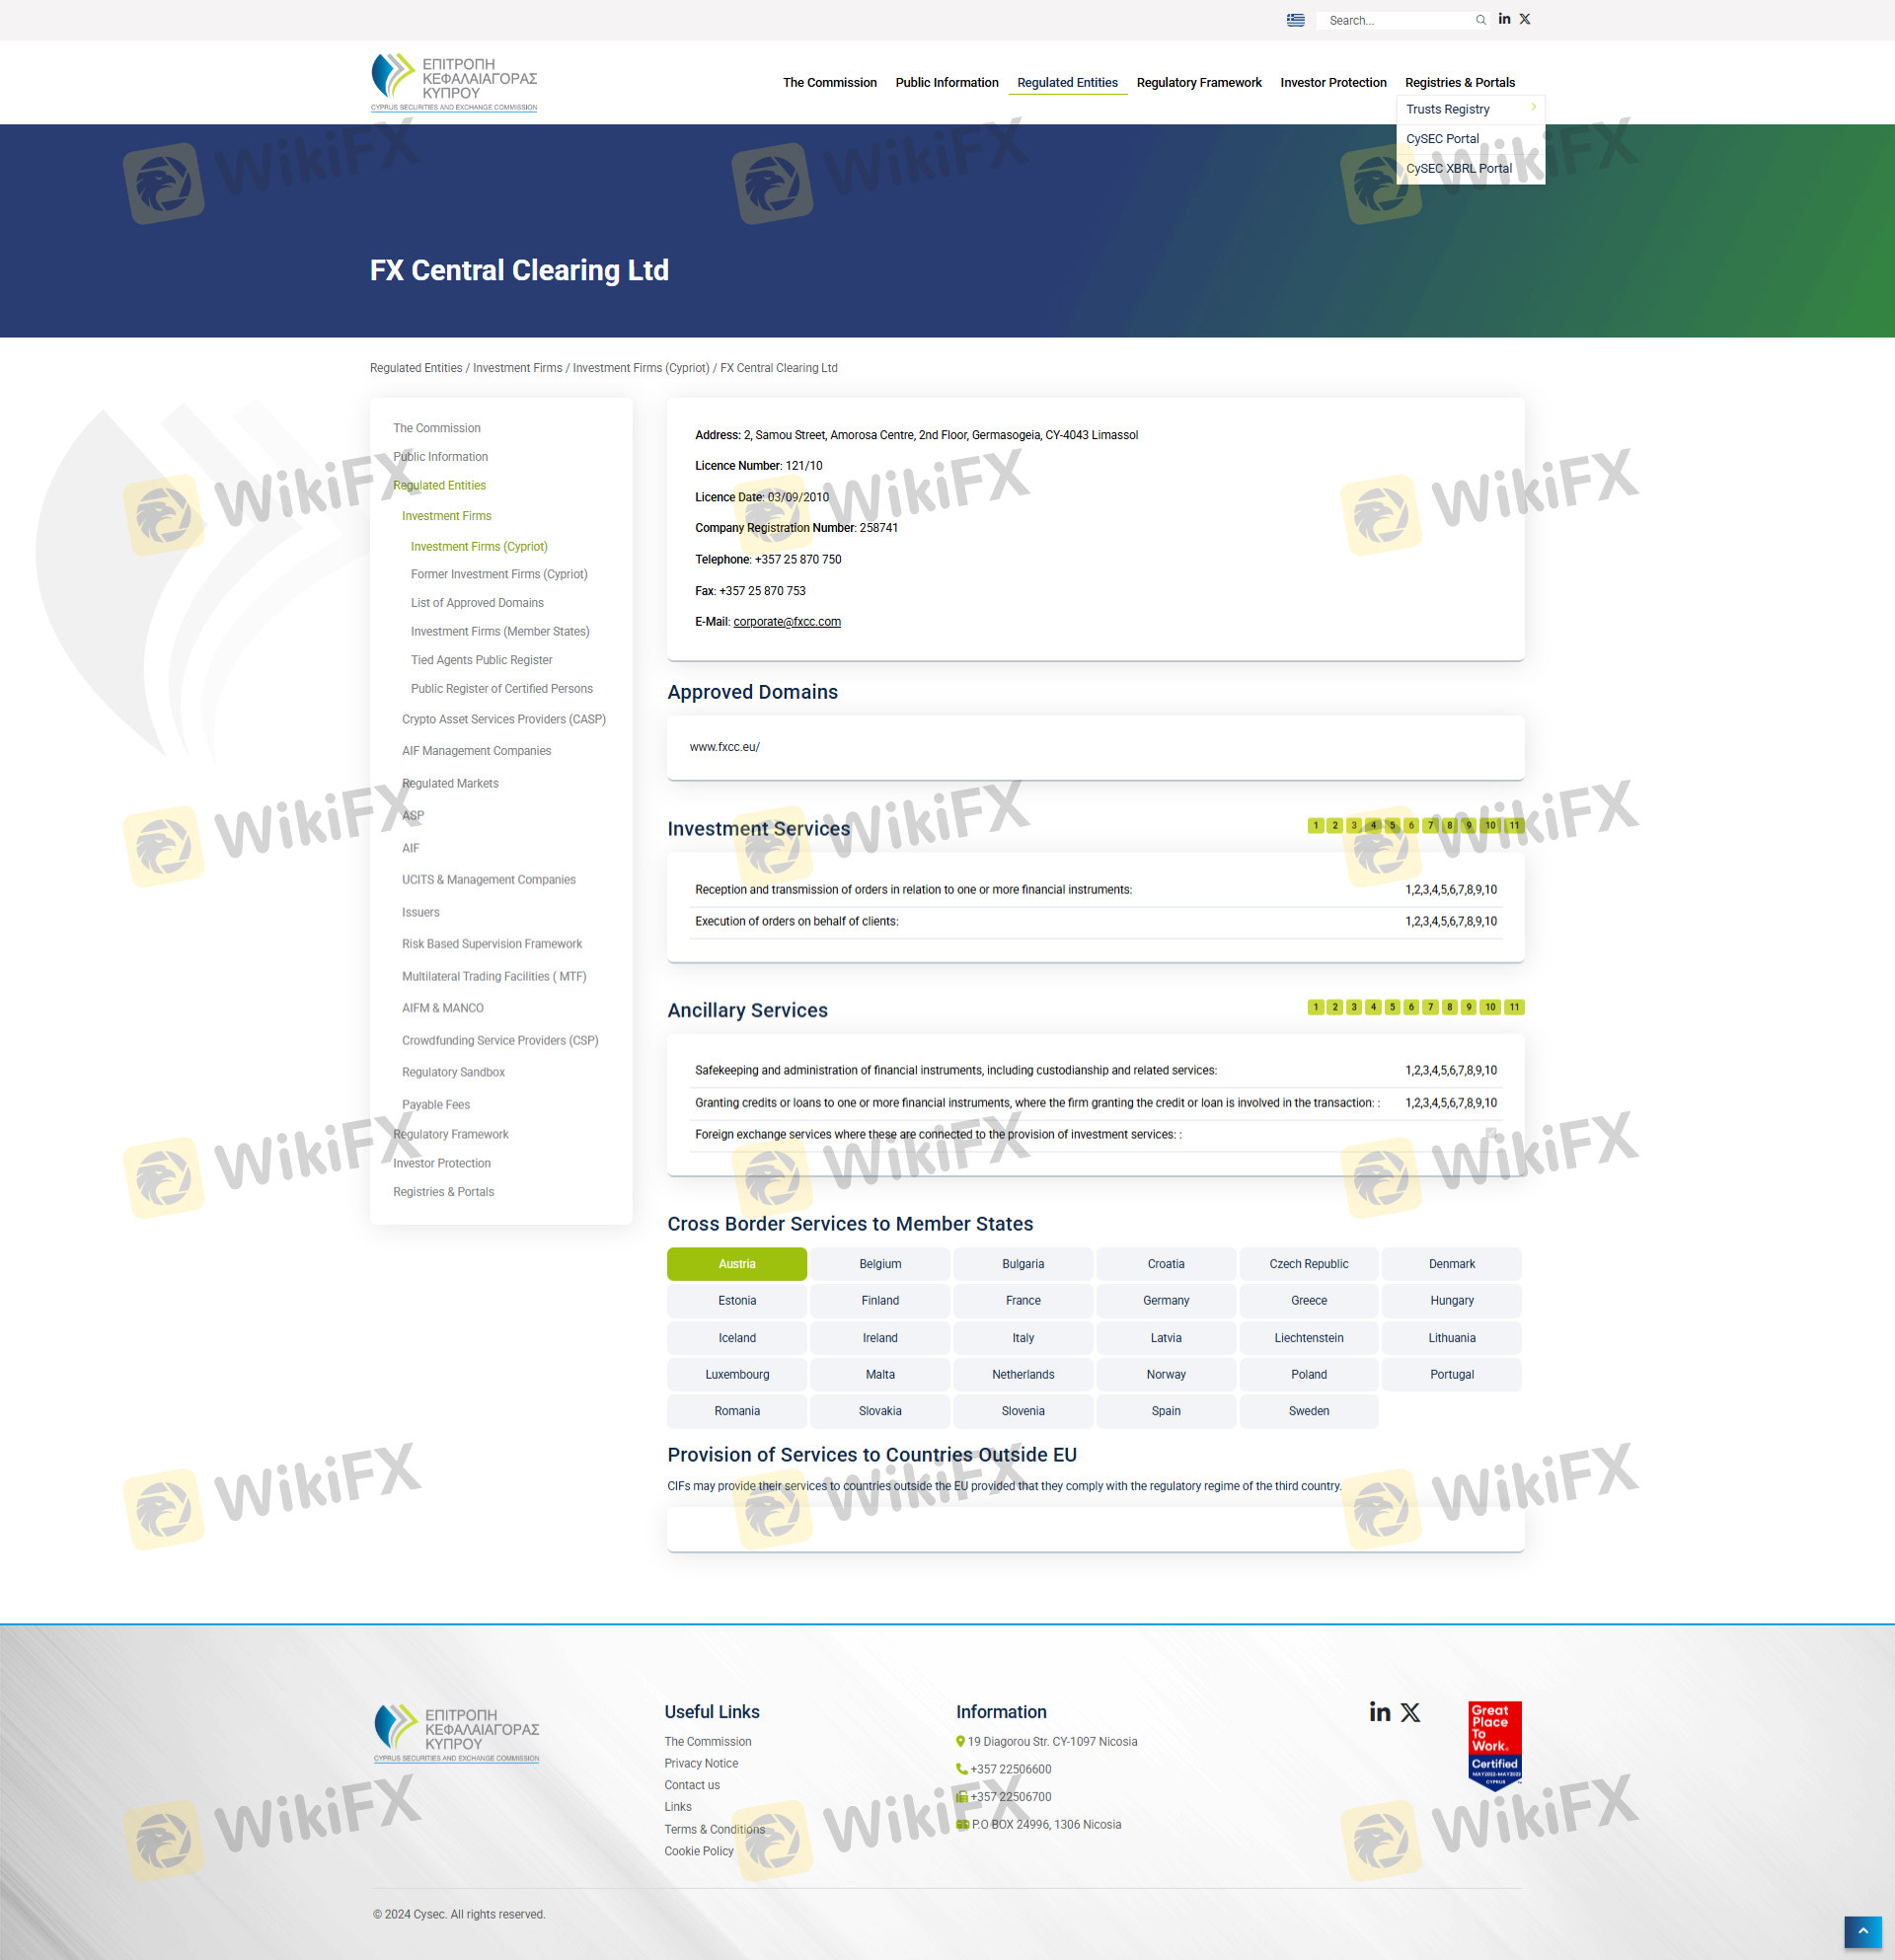The width and height of the screenshot is (1895, 1960).
Task: Open Risk Based Supervision Framework sidebar item
Action: pos(492,944)
